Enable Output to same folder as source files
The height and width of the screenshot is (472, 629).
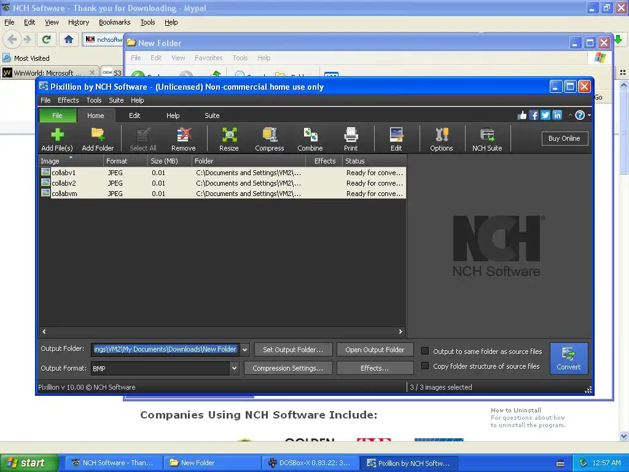tap(425, 351)
